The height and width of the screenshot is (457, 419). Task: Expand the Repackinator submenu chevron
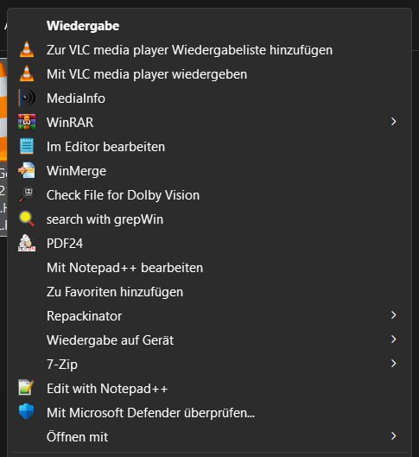pos(393,315)
